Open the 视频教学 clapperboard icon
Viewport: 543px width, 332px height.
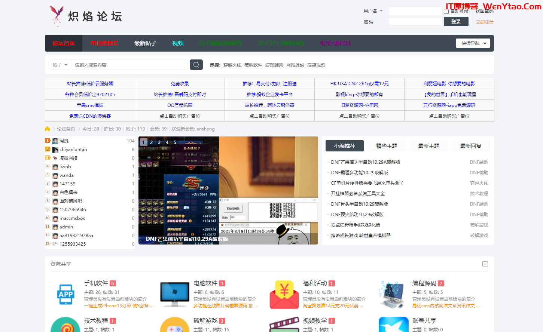pyautogui.click(x=284, y=325)
